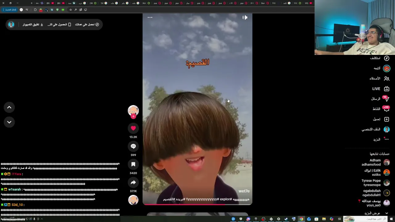Open creator profile avatar above like button
The image size is (395, 222).
point(133,110)
